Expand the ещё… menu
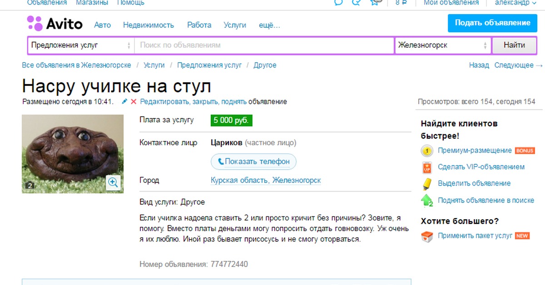 click(269, 25)
